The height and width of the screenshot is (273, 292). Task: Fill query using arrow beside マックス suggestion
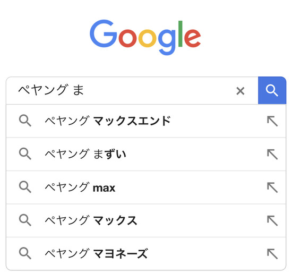point(272,220)
